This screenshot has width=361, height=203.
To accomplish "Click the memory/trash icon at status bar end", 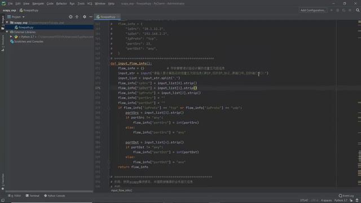I will click(x=357, y=201).
